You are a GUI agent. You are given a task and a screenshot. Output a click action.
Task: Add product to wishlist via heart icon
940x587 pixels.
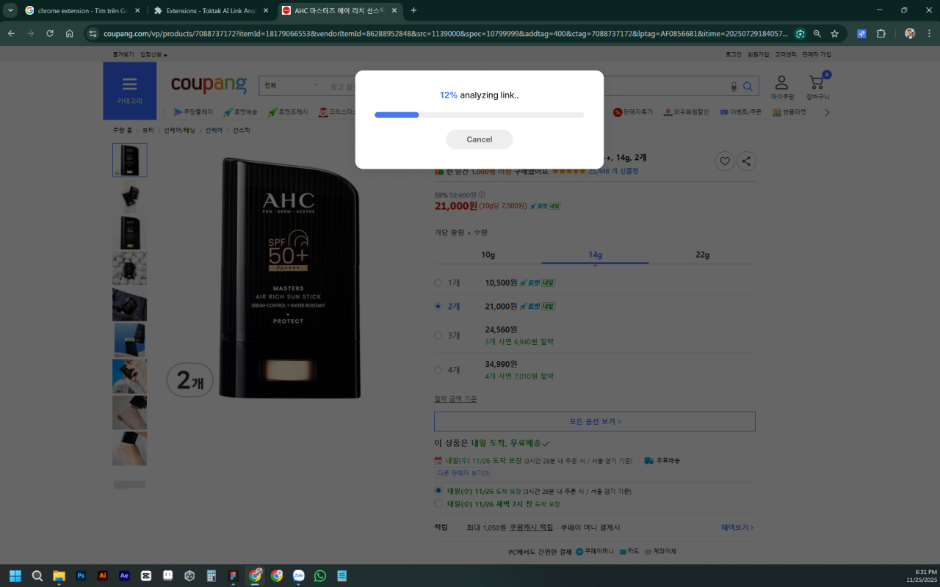pos(724,161)
